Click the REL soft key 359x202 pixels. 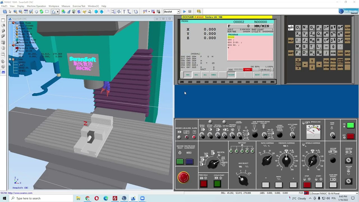point(196,75)
